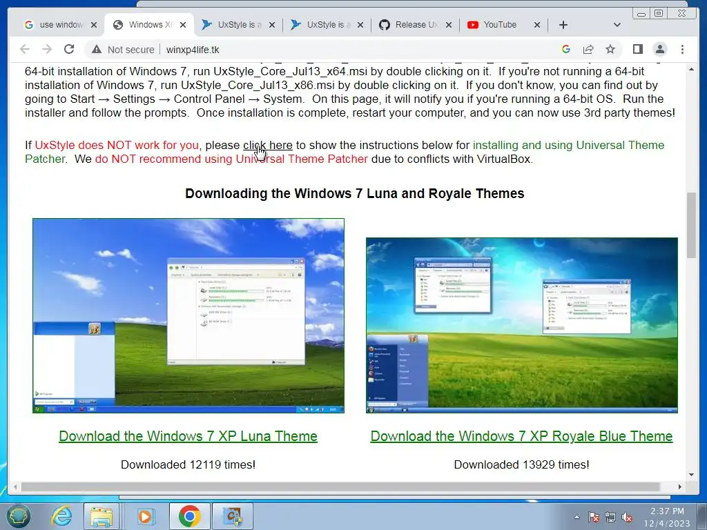Open Windows Media Player from taskbar
The width and height of the screenshot is (707, 530).
pos(145,516)
